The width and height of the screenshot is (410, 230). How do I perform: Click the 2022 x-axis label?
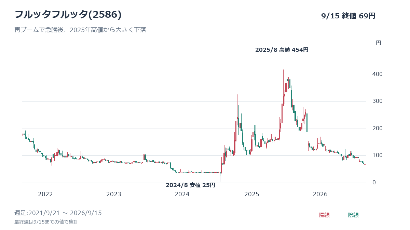coord(45,194)
